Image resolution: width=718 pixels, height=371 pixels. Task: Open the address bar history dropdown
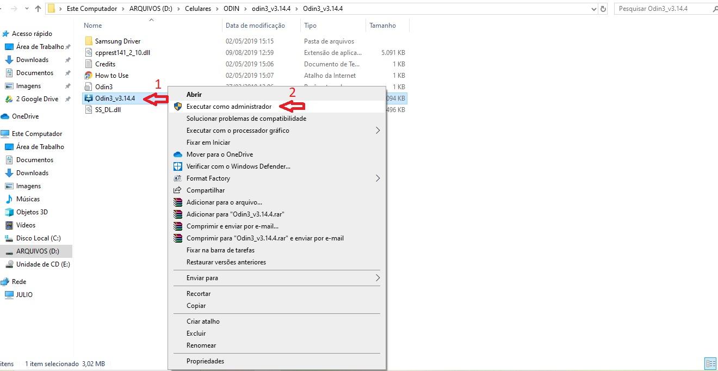pos(594,9)
